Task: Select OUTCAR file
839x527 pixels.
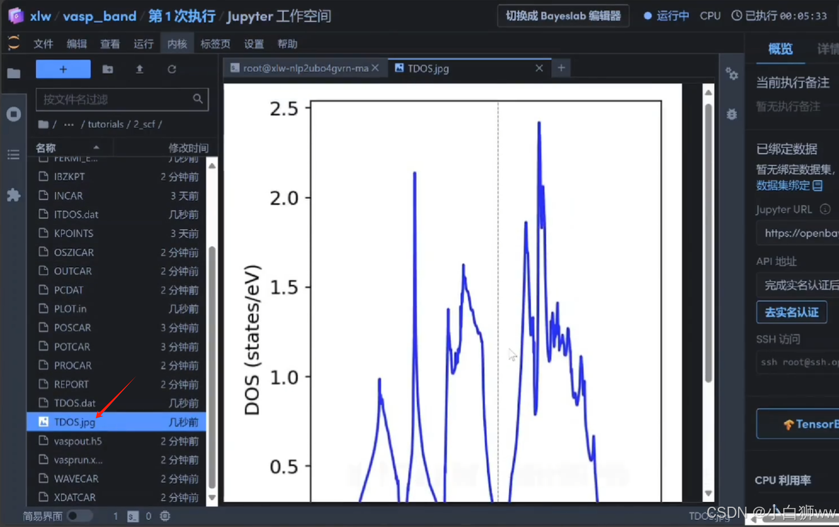Action: click(117, 271)
